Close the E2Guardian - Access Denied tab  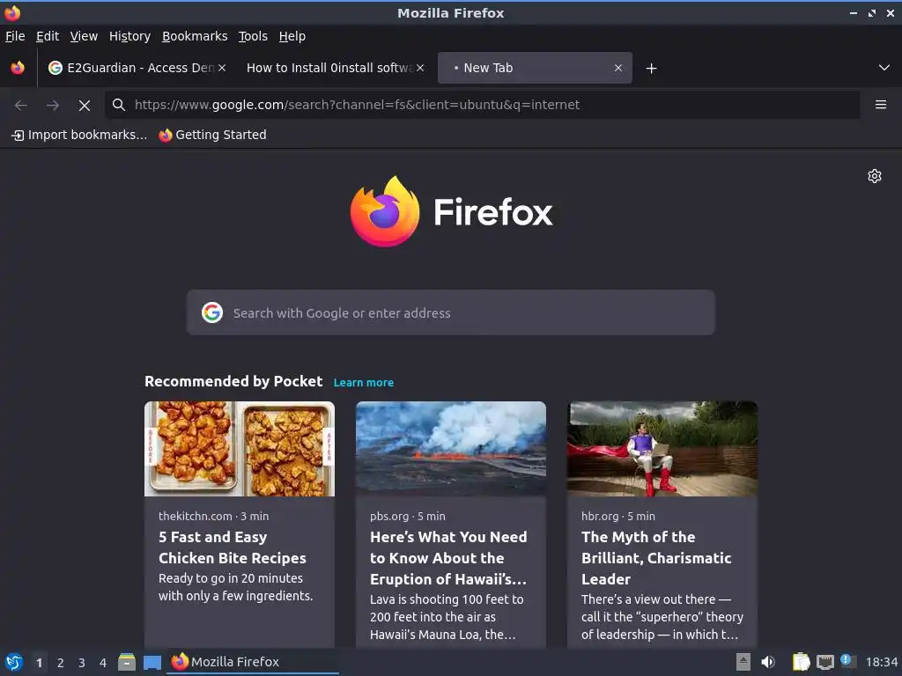pos(222,68)
